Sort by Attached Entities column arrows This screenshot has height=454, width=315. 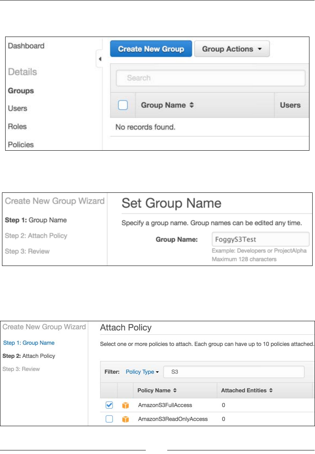[271, 390]
